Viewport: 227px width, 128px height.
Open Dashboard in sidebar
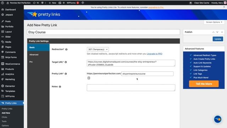tap(10, 10)
